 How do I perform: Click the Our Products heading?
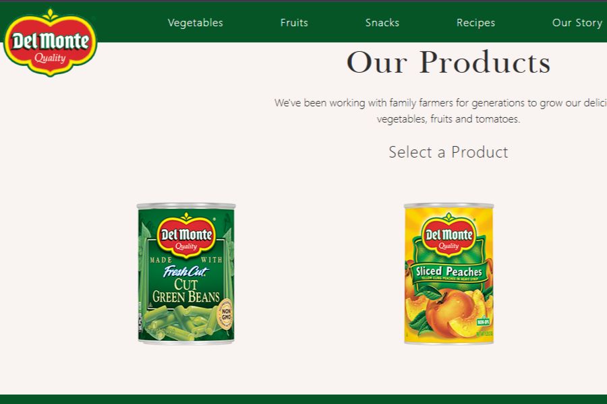point(449,62)
